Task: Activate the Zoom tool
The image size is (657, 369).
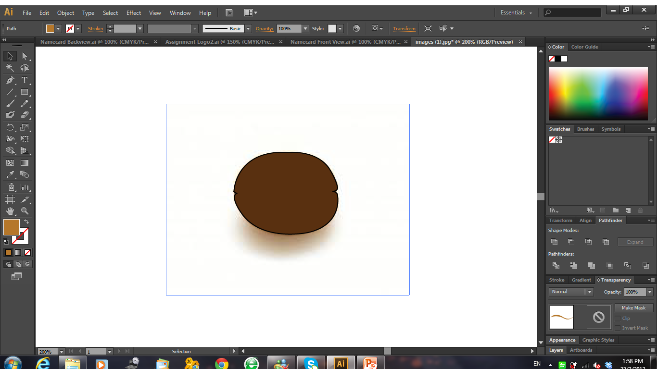Action: pyautogui.click(x=25, y=211)
